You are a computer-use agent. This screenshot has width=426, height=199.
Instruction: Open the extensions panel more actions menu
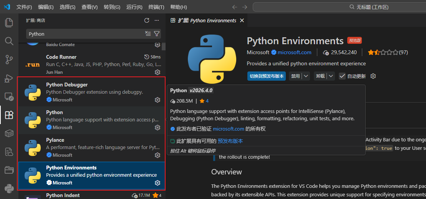(157, 20)
